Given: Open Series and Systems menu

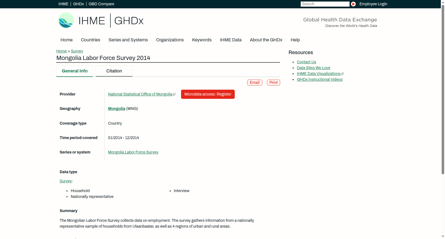Looking at the screenshot, I should tap(128, 40).
